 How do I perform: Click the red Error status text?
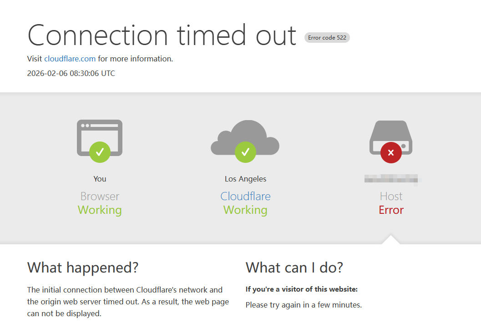pyautogui.click(x=391, y=210)
